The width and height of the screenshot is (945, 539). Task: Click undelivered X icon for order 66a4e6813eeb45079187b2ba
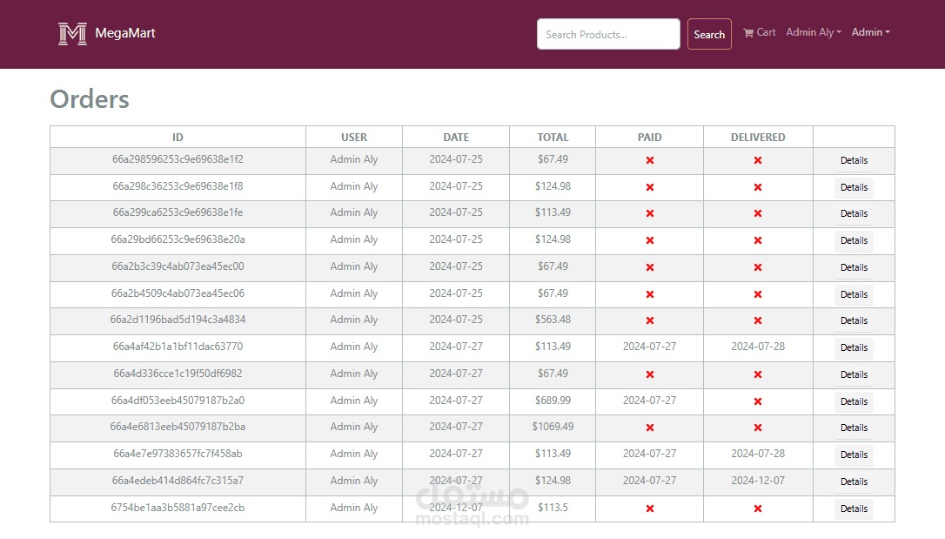[758, 428]
